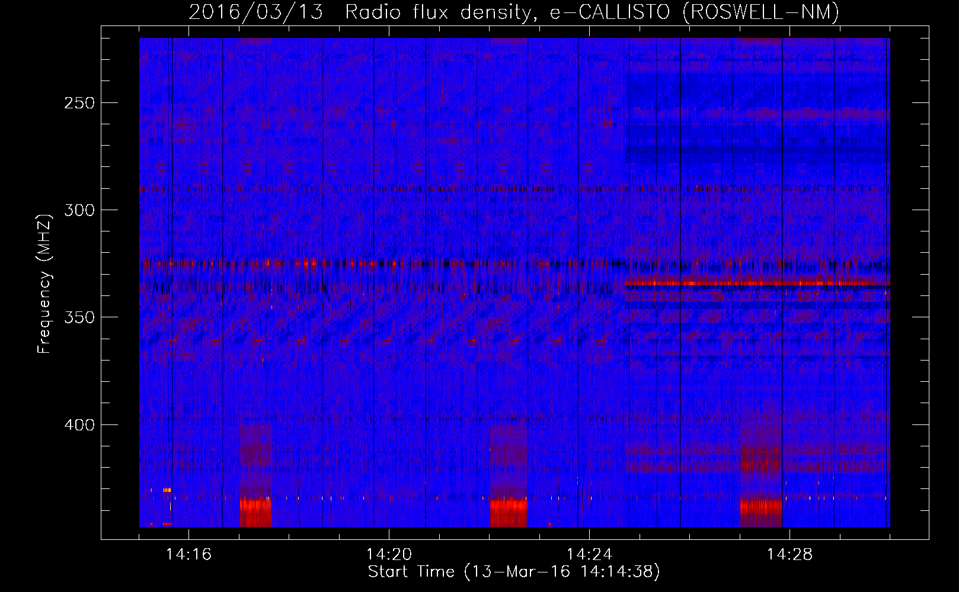Click the 400 frequency tick label
This screenshot has width=959, height=592.
coord(79,425)
